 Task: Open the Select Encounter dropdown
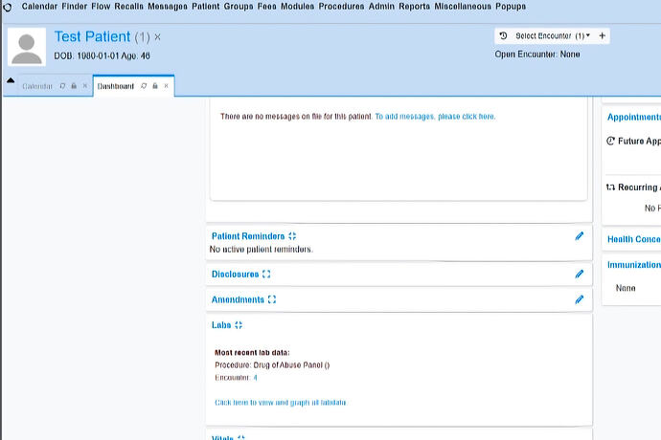click(552, 35)
